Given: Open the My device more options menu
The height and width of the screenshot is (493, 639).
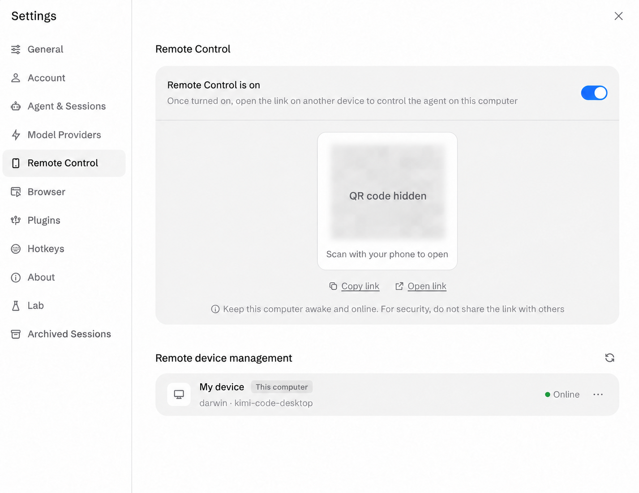Looking at the screenshot, I should 598,394.
